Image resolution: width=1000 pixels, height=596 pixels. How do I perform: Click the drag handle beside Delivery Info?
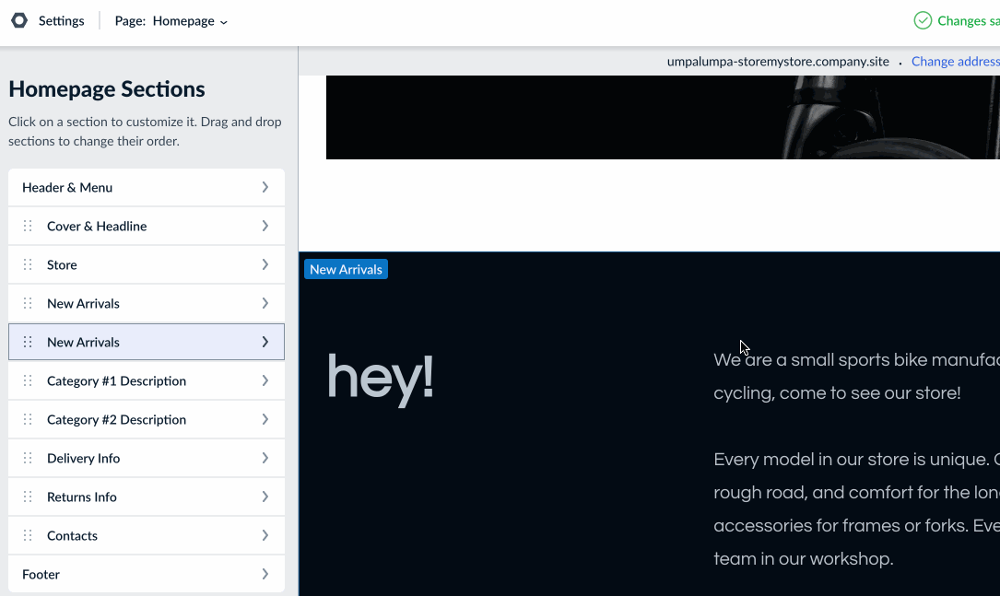tap(28, 458)
